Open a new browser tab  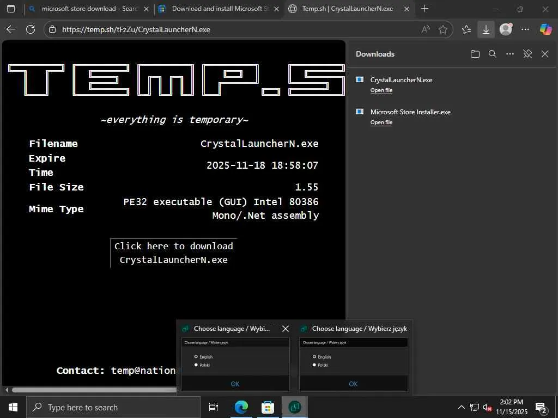(424, 9)
